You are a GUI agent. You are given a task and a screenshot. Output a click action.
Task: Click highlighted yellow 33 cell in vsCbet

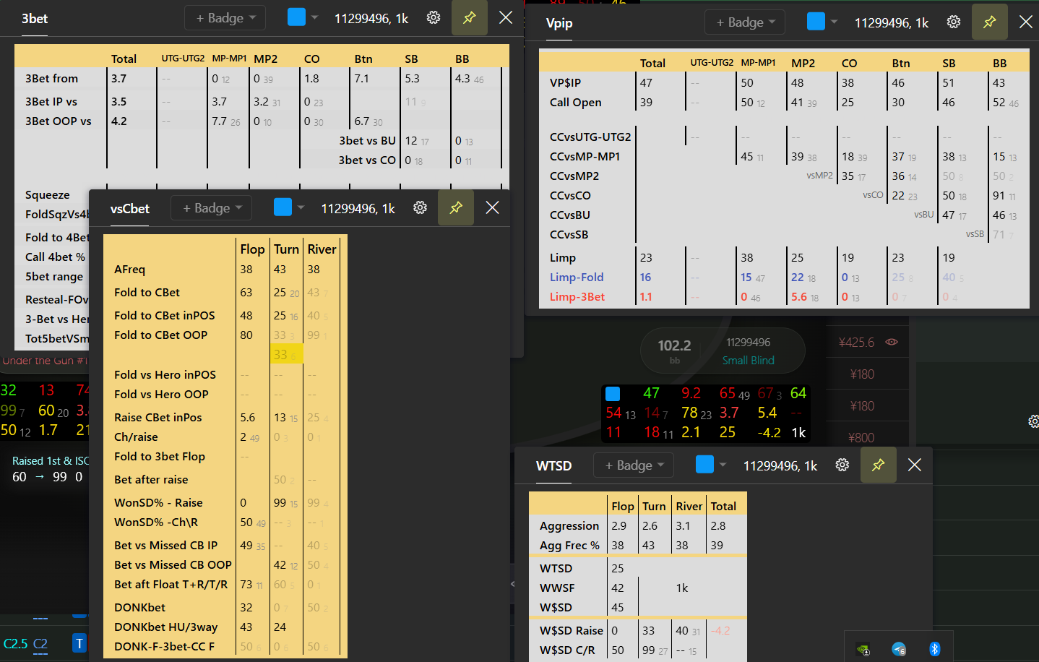pos(286,354)
